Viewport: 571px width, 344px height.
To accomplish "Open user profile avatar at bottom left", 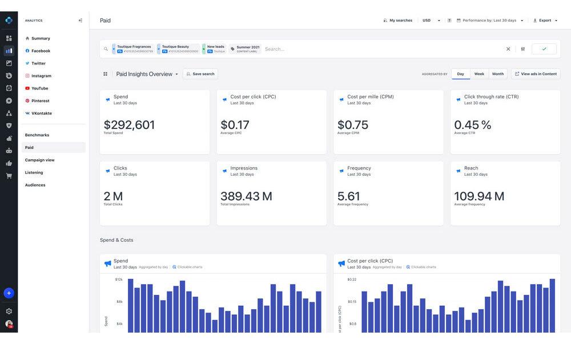I will click(9, 323).
